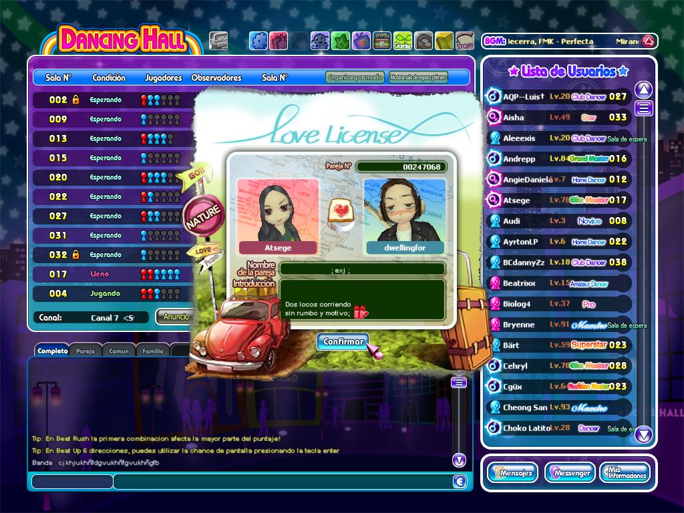The height and width of the screenshot is (513, 684).
Task: Open Messenger
Action: (570, 473)
